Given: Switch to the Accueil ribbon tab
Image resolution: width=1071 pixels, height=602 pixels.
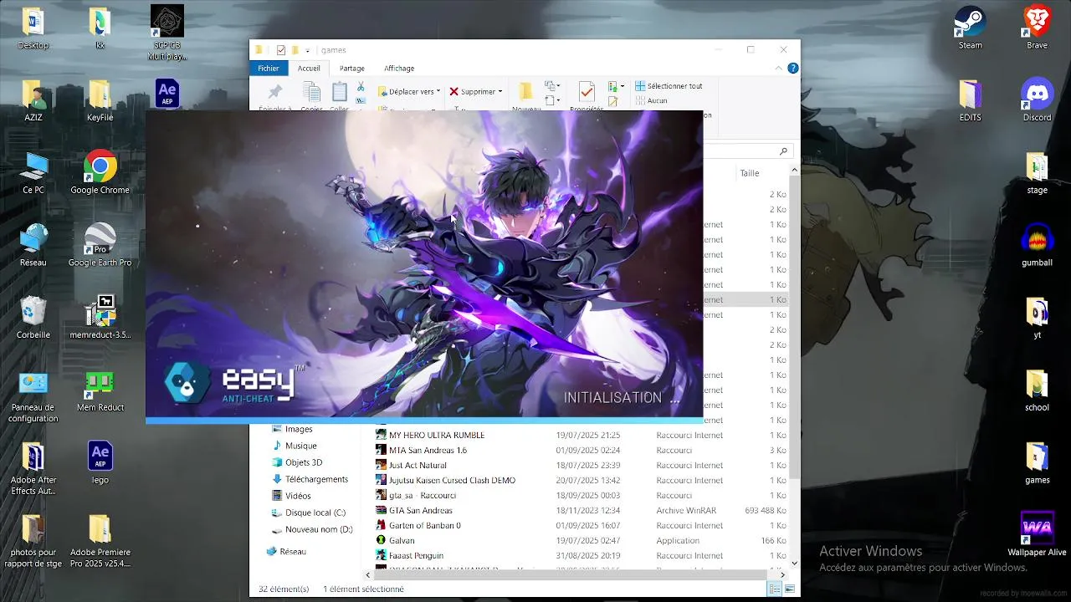Looking at the screenshot, I should [309, 69].
